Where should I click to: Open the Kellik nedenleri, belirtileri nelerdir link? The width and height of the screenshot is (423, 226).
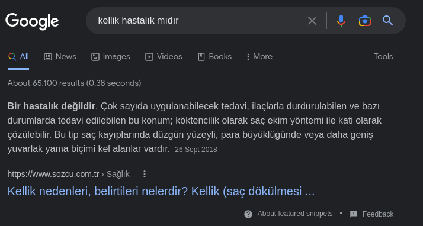[x=161, y=191]
